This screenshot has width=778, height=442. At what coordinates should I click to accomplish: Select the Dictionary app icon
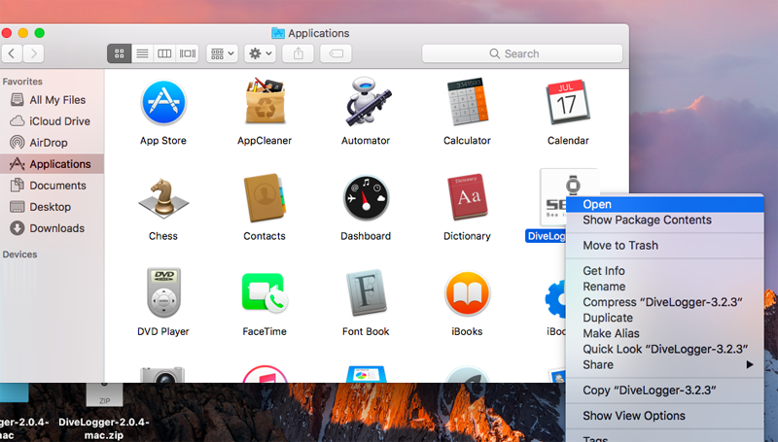468,197
